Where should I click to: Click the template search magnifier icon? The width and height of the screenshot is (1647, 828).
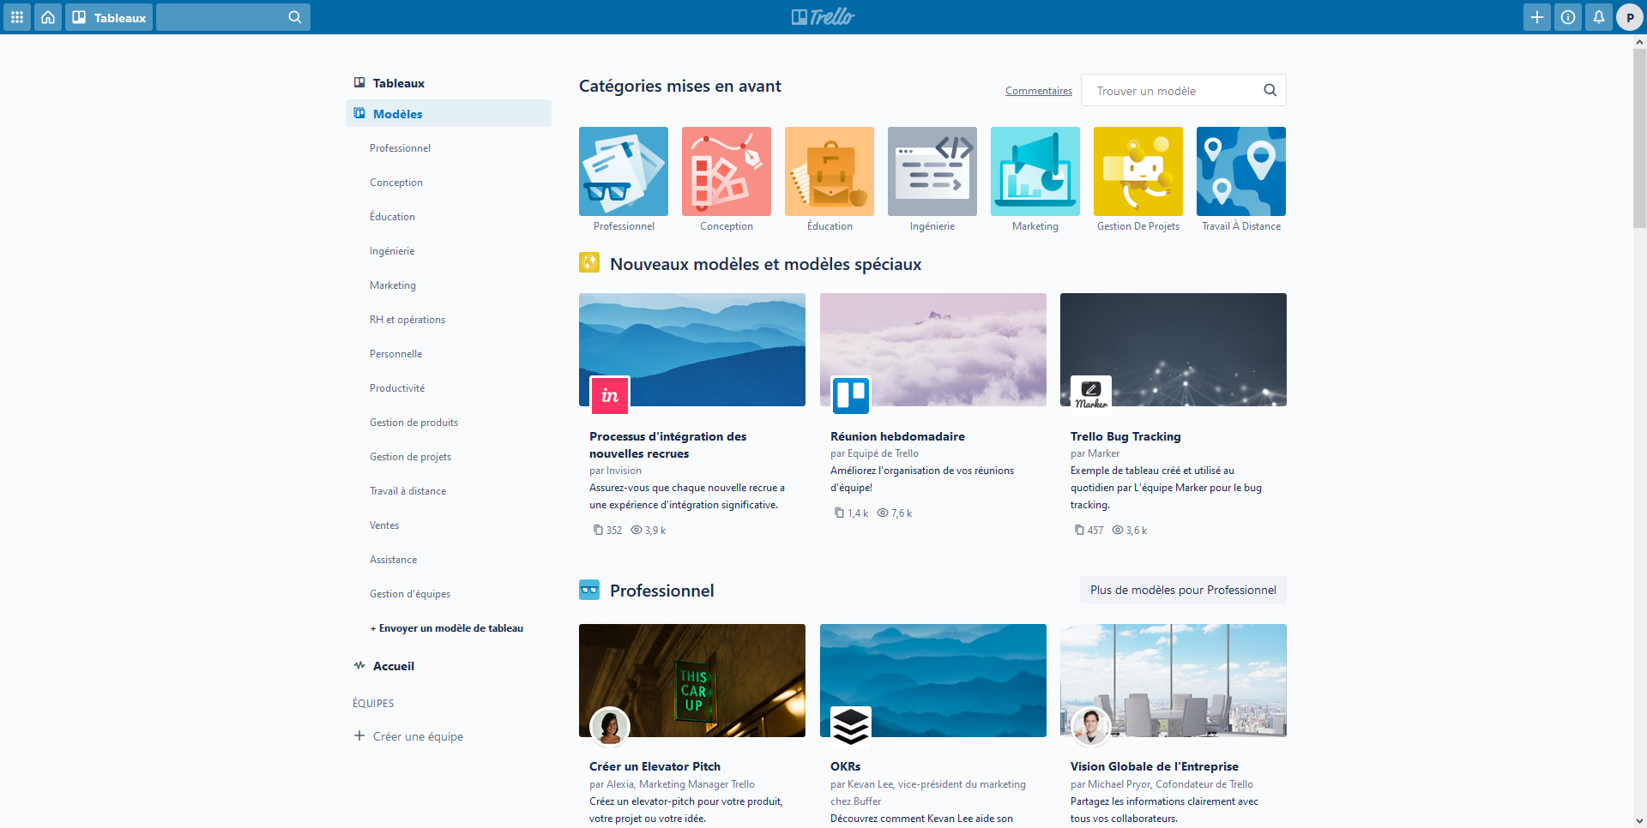point(1270,90)
